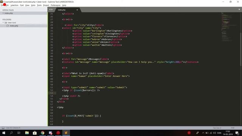Click 'Enter Answer Here' placeholder text
This screenshot has width=242, height=136.
pos(116,76)
